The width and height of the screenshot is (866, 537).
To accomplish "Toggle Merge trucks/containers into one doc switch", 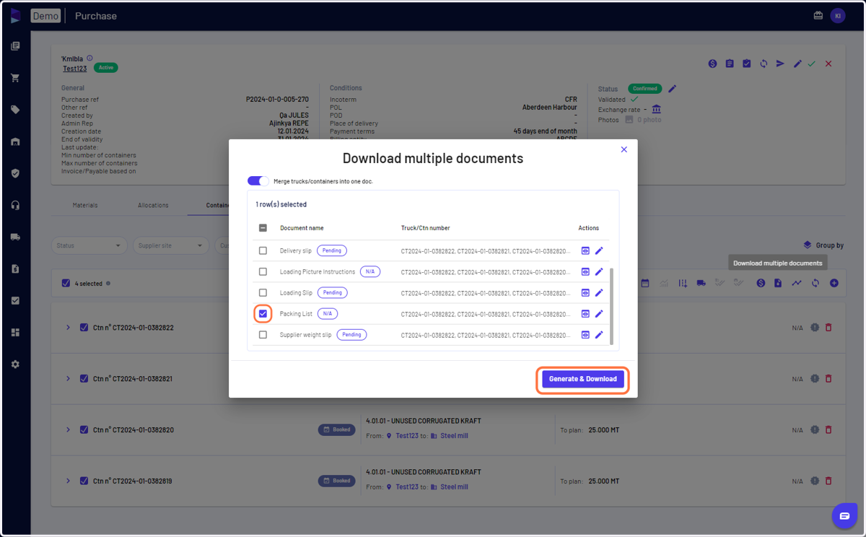I will 258,181.
